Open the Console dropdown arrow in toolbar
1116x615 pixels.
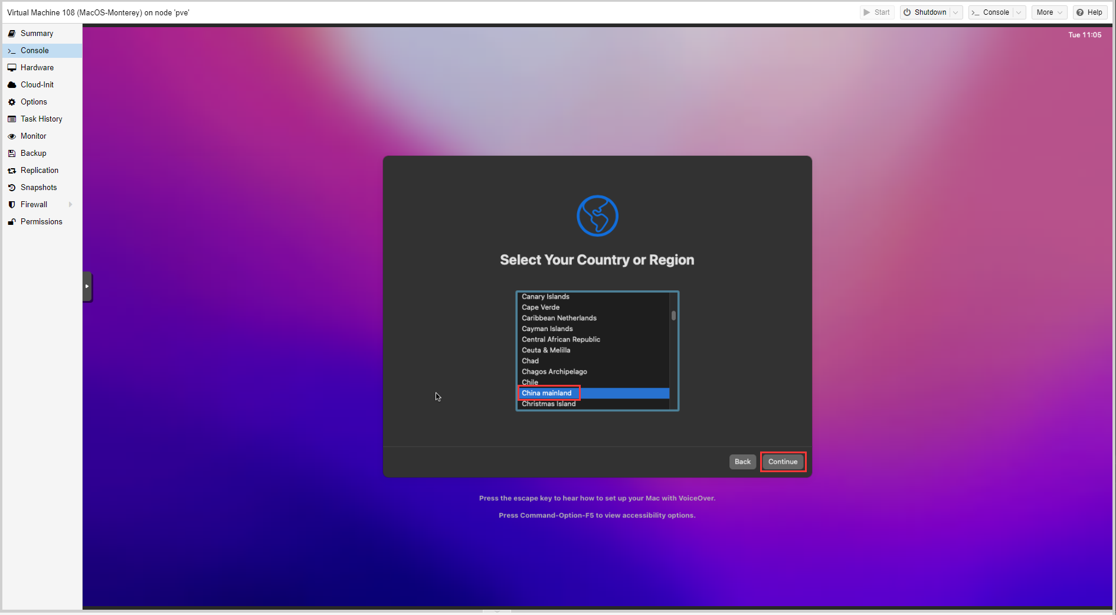point(1019,12)
